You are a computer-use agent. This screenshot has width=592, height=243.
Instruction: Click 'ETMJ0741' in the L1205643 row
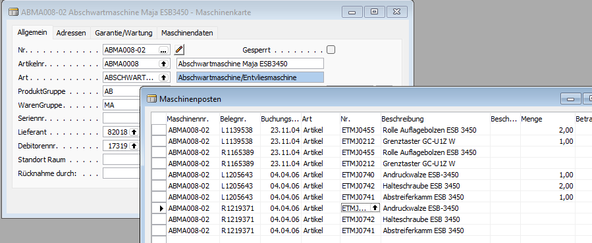[x=358, y=197]
